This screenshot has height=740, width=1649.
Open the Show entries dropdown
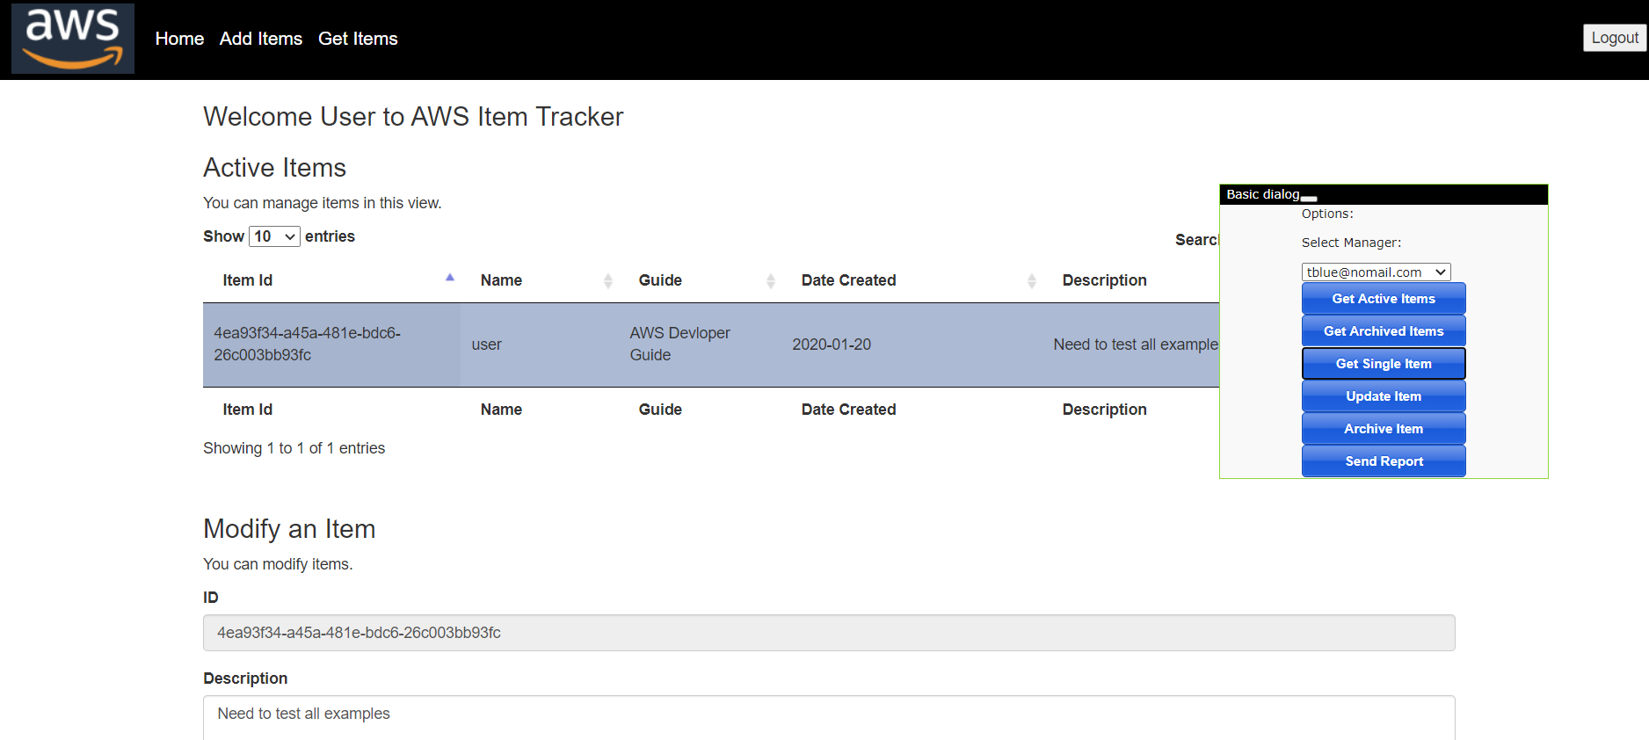tap(274, 236)
